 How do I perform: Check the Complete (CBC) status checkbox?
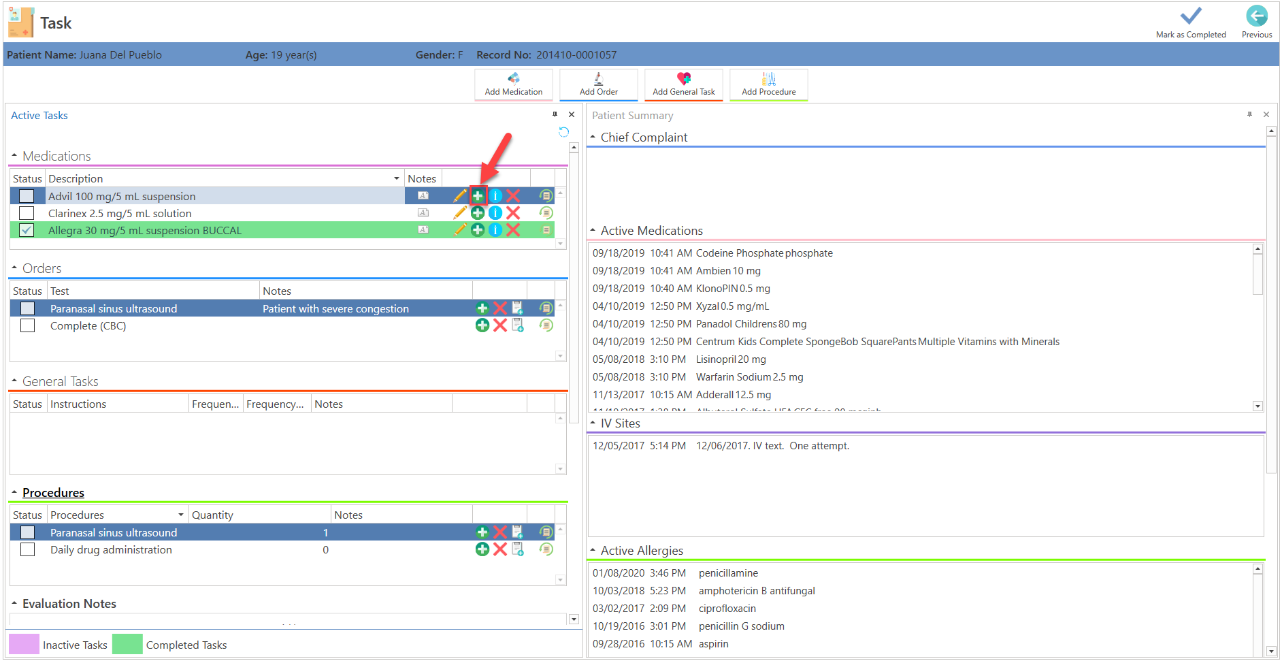27,325
